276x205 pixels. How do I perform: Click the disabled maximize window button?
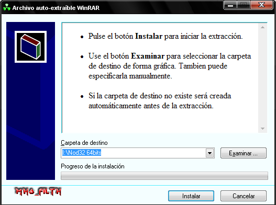(244, 5)
